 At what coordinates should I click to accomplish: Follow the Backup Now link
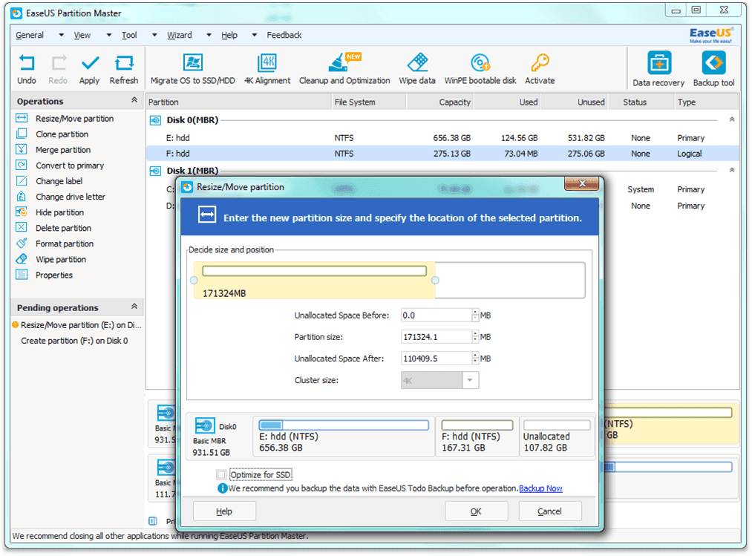click(540, 488)
